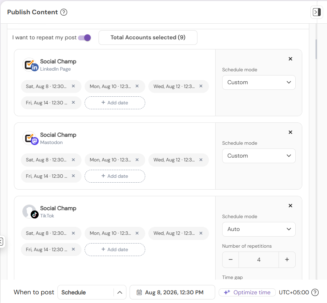This screenshot has height=303, width=327.
Task: Open Publish Content help icon
Action: (x=64, y=12)
